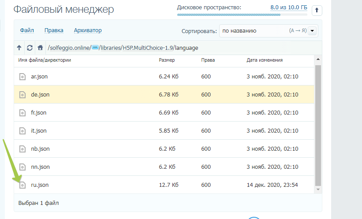Open the Архиватор menu
Image resolution: width=362 pixels, height=219 pixels.
click(x=88, y=30)
